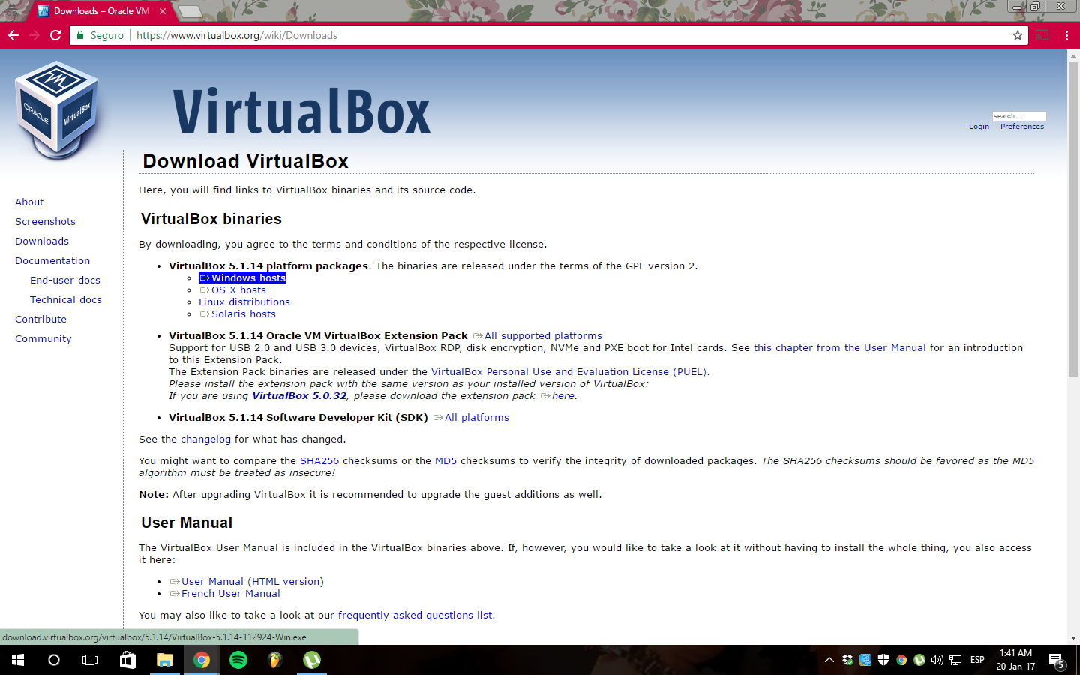Click the browser back arrow
This screenshot has height=675, width=1080.
13,35
